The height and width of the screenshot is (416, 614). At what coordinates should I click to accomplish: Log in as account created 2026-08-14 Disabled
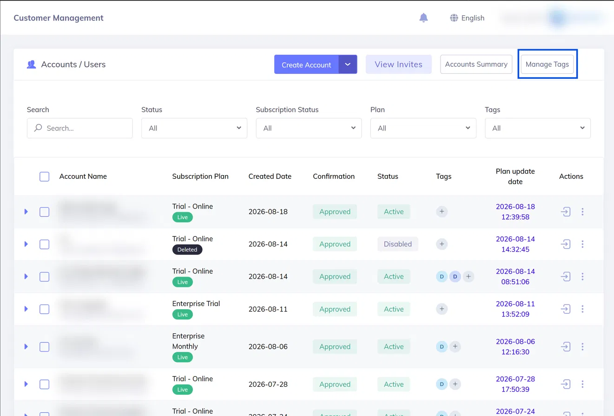click(x=566, y=244)
